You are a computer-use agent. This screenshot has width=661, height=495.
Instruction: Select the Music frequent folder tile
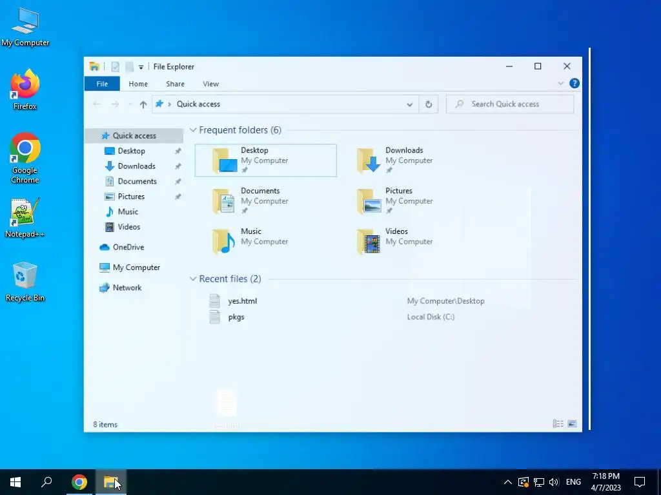(265, 241)
